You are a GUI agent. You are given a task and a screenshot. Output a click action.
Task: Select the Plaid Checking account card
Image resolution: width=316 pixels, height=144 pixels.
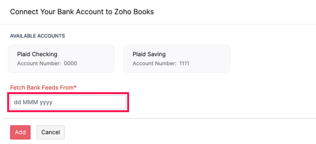(x=61, y=58)
